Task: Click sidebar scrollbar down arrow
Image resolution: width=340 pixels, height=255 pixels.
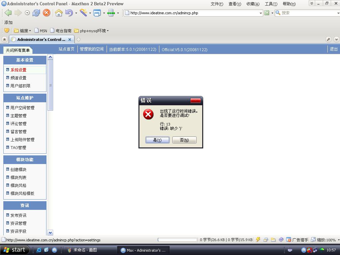Action: pyautogui.click(x=50, y=233)
